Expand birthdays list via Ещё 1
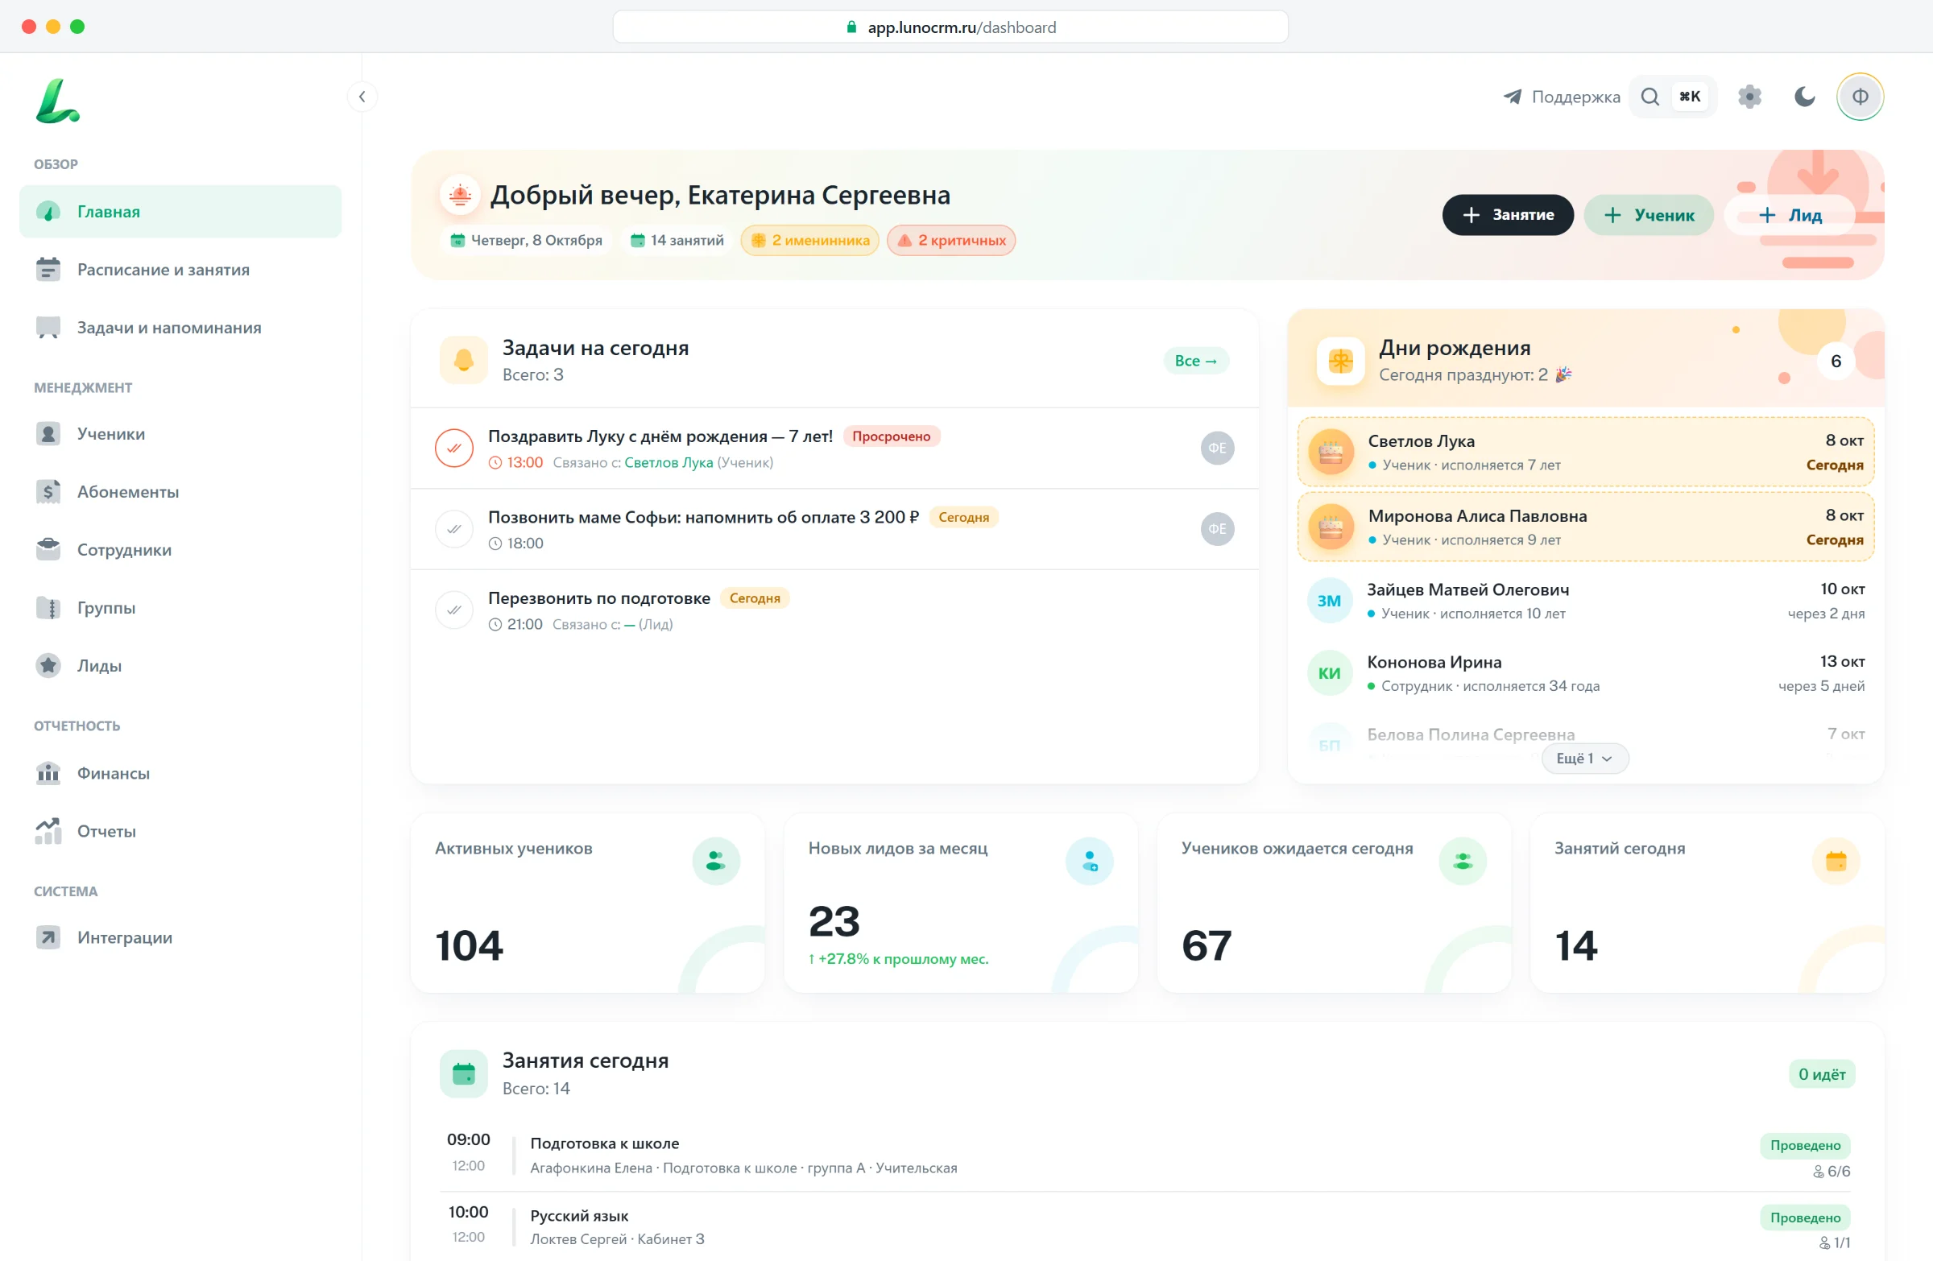This screenshot has height=1261, width=1933. click(x=1583, y=758)
